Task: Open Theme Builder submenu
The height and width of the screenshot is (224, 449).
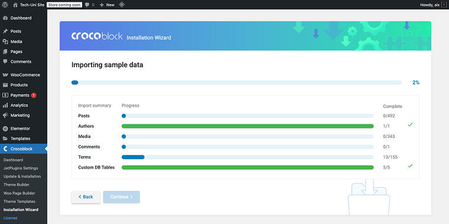Action: 17,185
